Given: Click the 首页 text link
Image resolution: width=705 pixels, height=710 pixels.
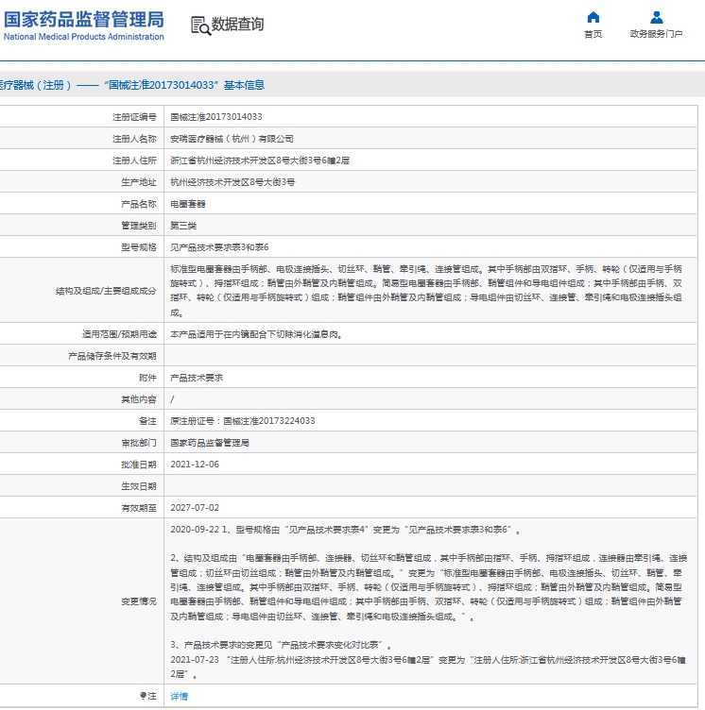Looking at the screenshot, I should 593,34.
